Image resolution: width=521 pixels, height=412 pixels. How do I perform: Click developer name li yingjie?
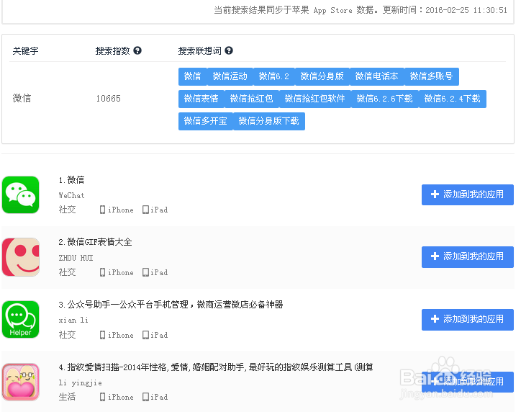point(80,382)
